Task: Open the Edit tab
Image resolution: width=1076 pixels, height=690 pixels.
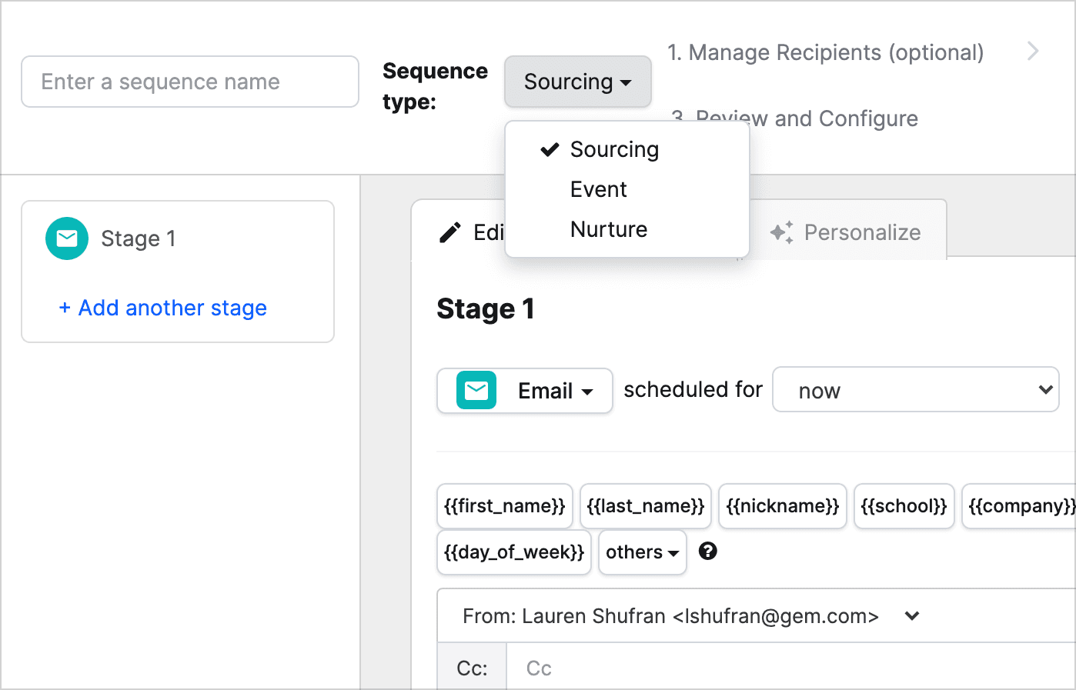Action: coord(485,232)
